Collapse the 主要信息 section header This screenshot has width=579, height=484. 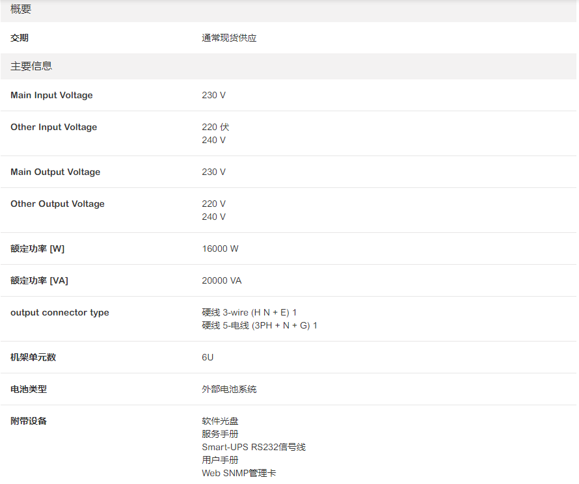(31, 66)
